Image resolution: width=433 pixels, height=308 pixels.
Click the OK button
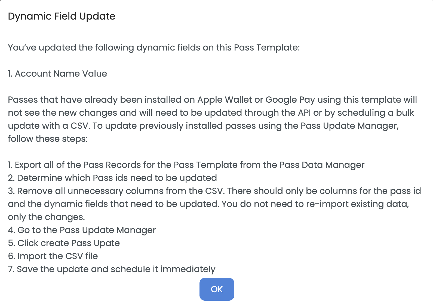tap(217, 289)
